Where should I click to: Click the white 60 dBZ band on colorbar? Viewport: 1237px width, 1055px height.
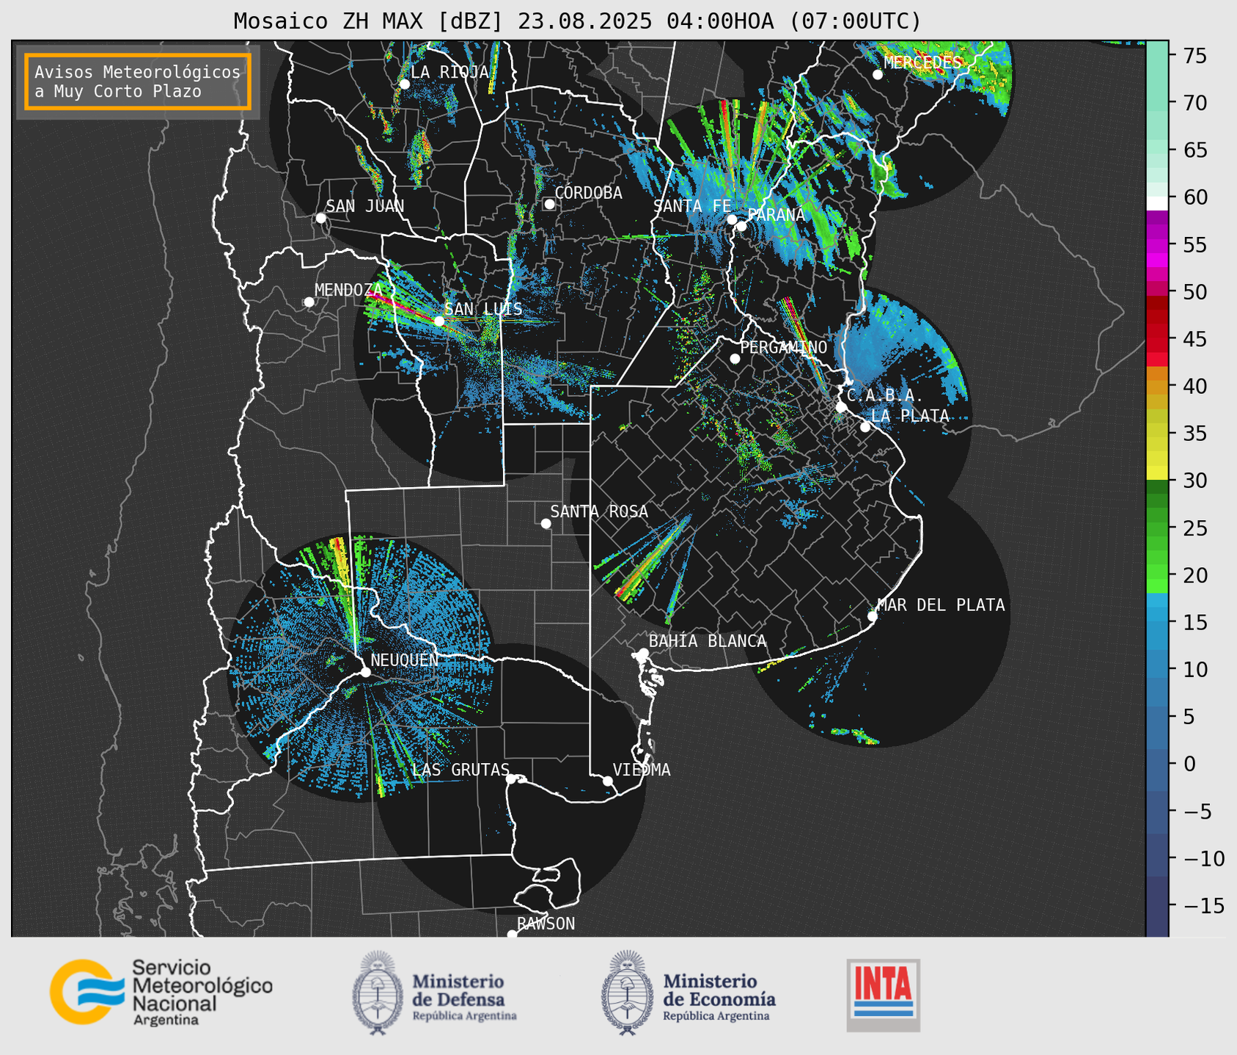pyautogui.click(x=1157, y=203)
